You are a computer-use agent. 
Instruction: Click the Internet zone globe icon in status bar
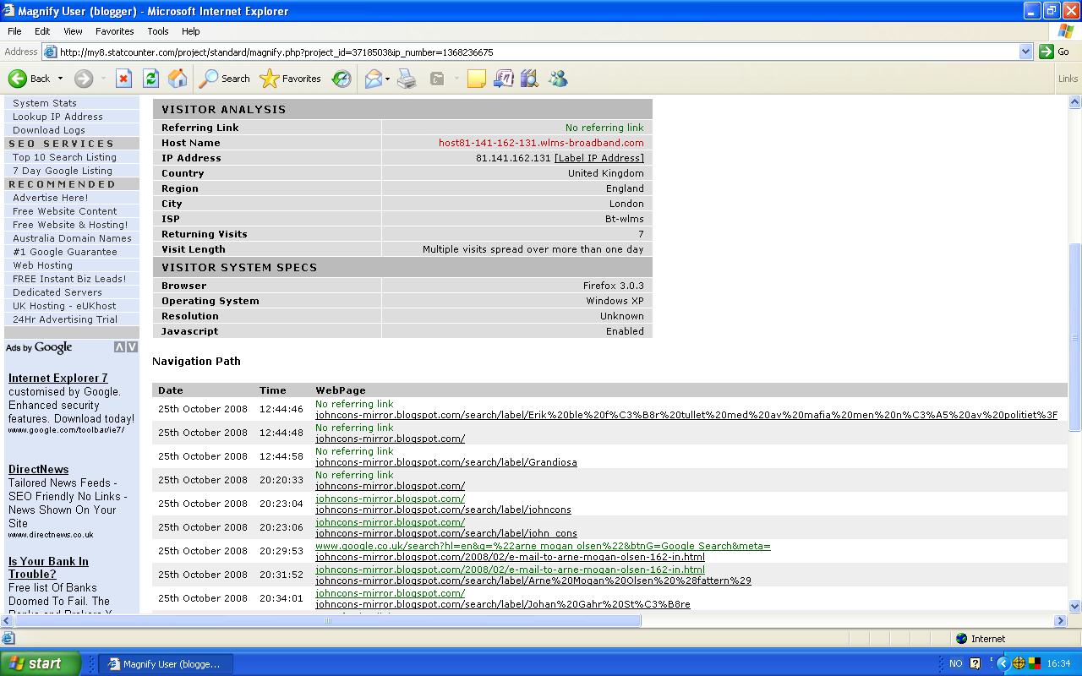[x=961, y=639]
